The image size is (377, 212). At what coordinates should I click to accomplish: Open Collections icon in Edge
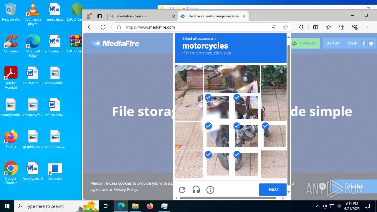tap(342, 27)
